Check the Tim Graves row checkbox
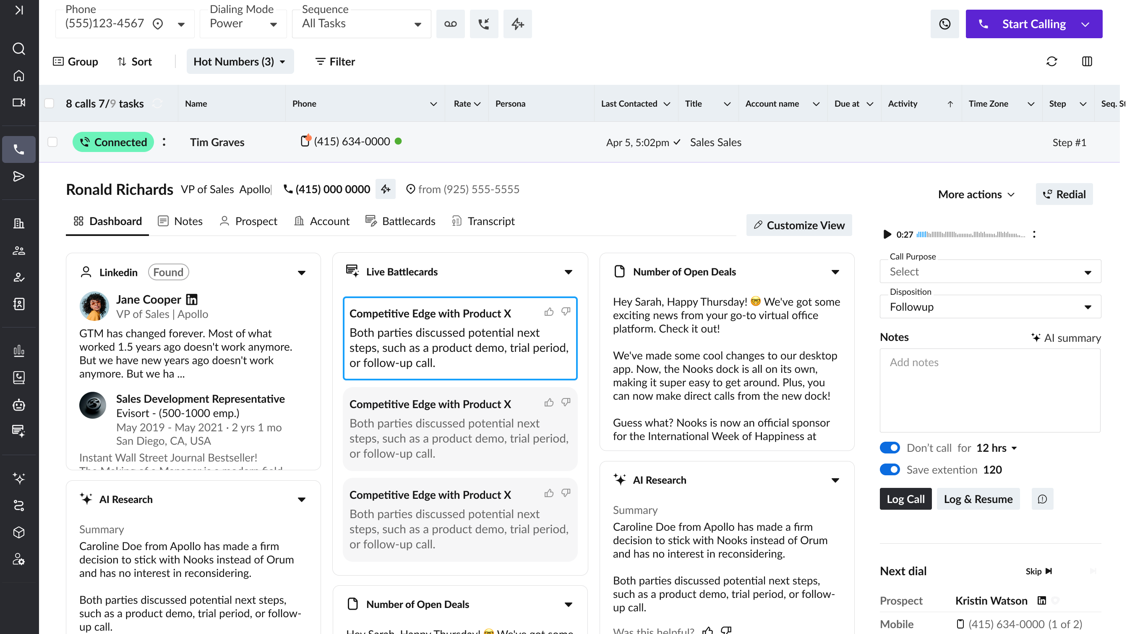Screen dimensions: 1127x634 click(52, 142)
